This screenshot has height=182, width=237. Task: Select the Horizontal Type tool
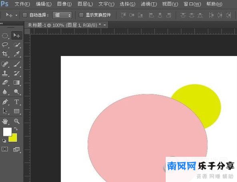(x=17, y=102)
